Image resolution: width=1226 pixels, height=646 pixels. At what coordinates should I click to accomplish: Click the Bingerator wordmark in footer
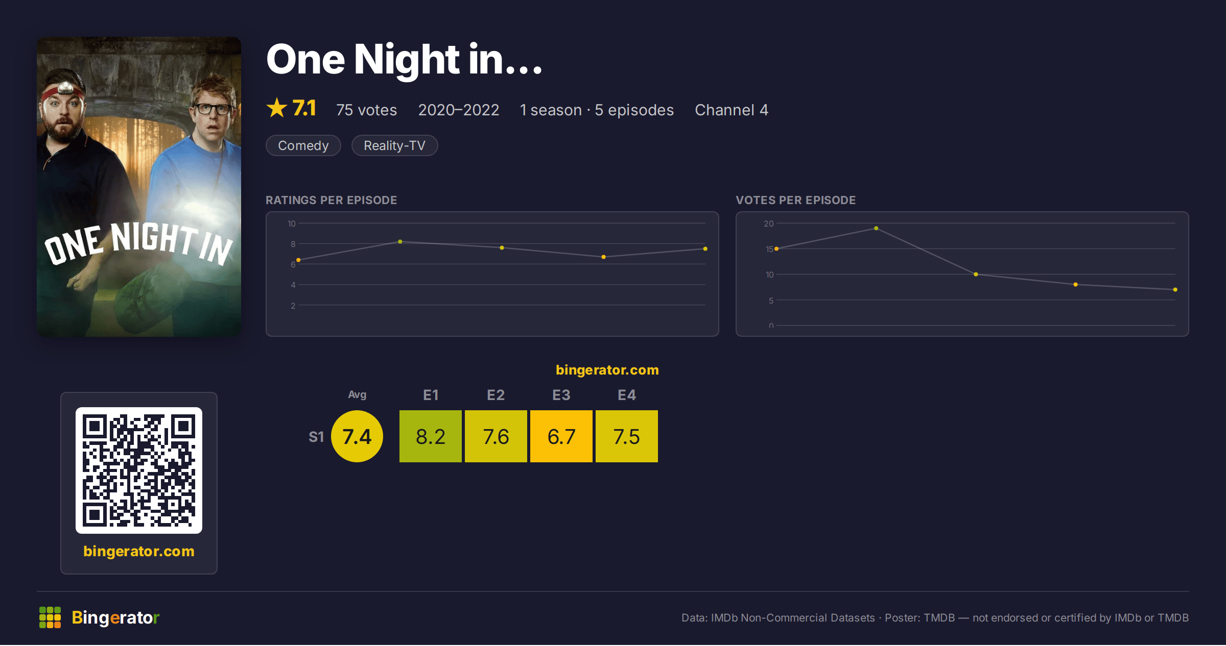[115, 617]
